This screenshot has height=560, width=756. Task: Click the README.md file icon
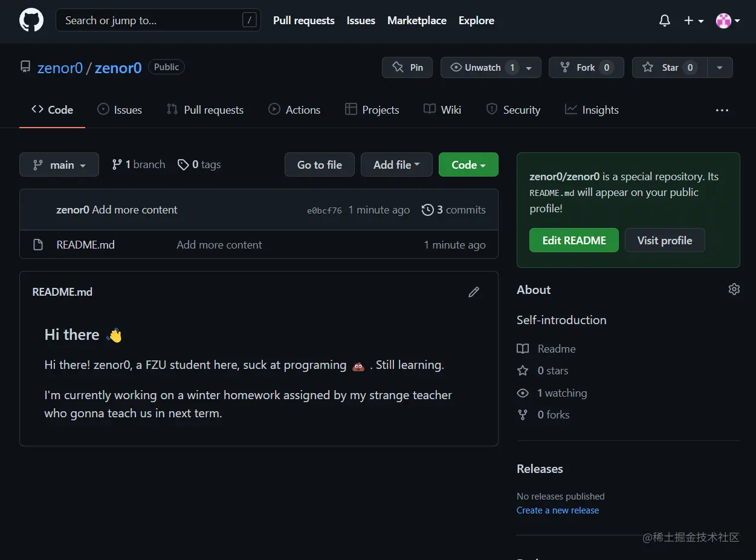[38, 245]
